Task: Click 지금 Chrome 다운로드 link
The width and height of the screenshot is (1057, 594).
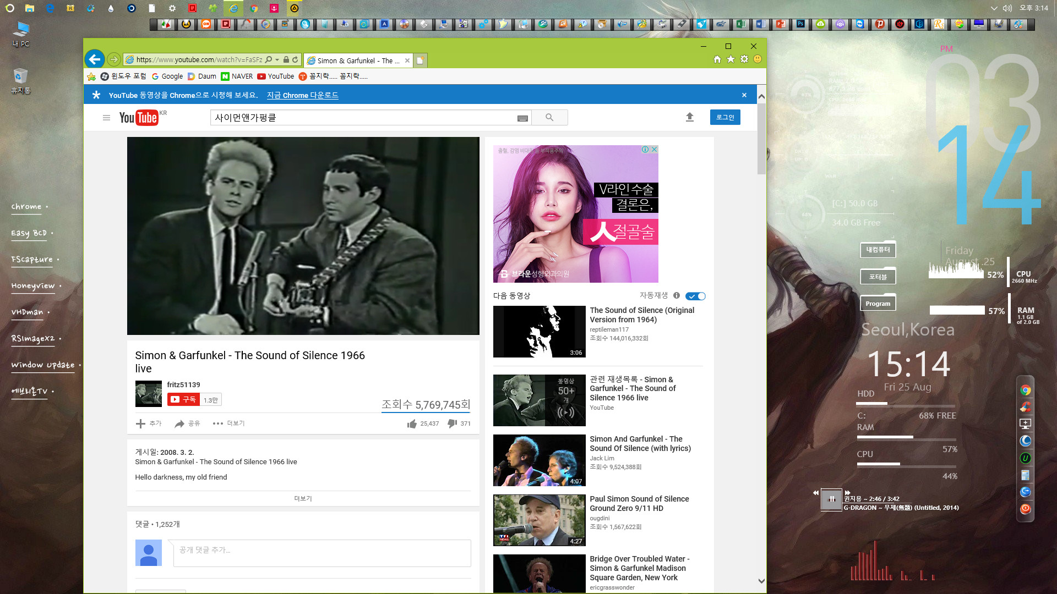Action: pos(302,95)
